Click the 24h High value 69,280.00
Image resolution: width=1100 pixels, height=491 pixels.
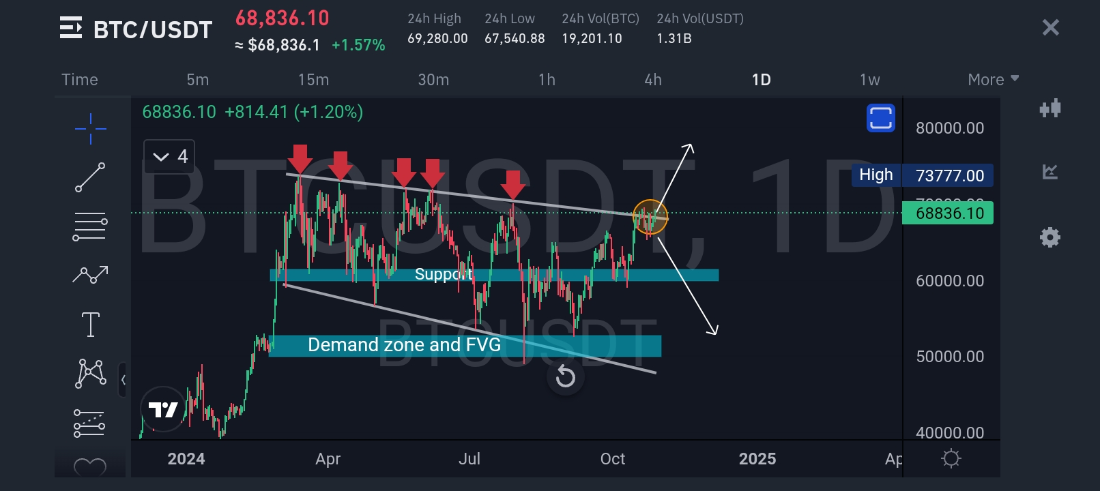click(x=437, y=39)
